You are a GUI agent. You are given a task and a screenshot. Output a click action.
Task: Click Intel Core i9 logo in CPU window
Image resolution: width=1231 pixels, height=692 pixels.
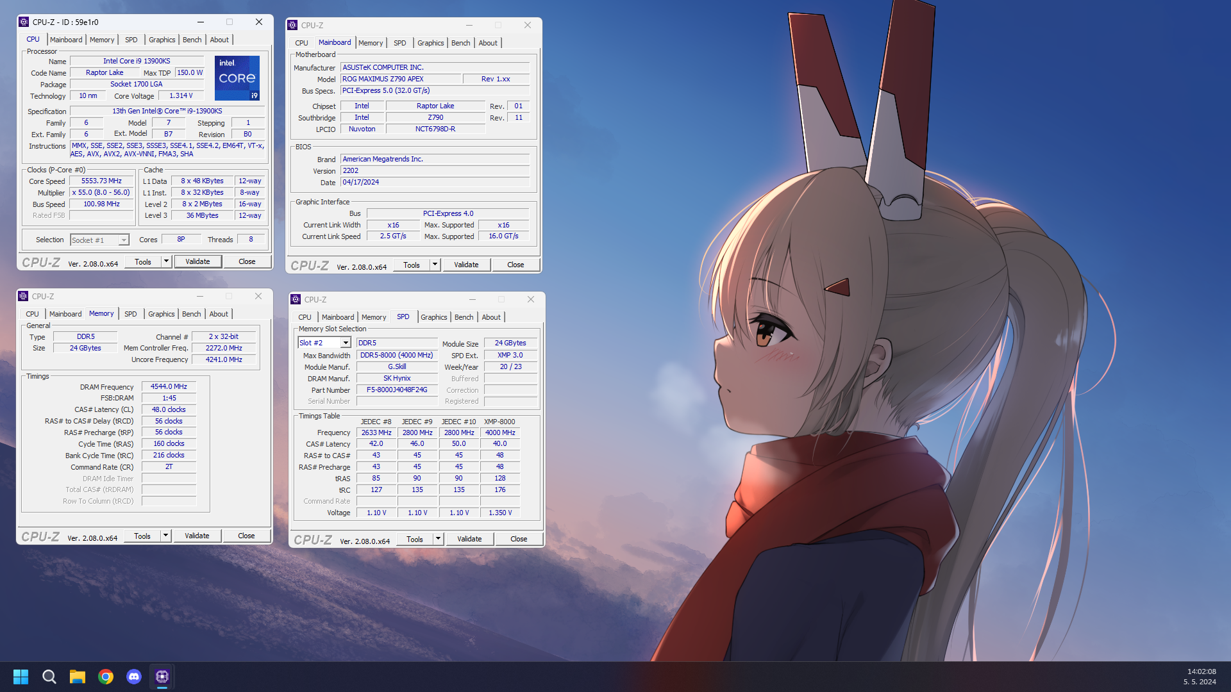(x=237, y=78)
